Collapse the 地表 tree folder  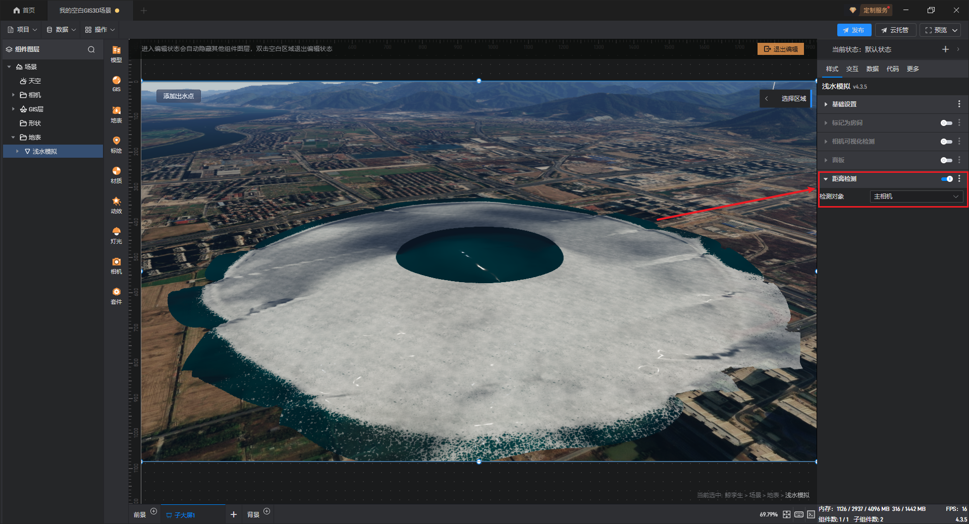point(13,137)
